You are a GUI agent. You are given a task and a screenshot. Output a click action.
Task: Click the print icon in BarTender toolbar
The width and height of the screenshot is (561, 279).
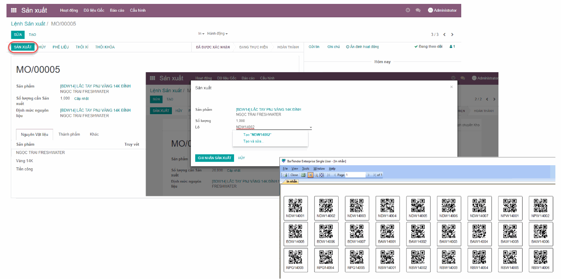pyautogui.click(x=285, y=175)
